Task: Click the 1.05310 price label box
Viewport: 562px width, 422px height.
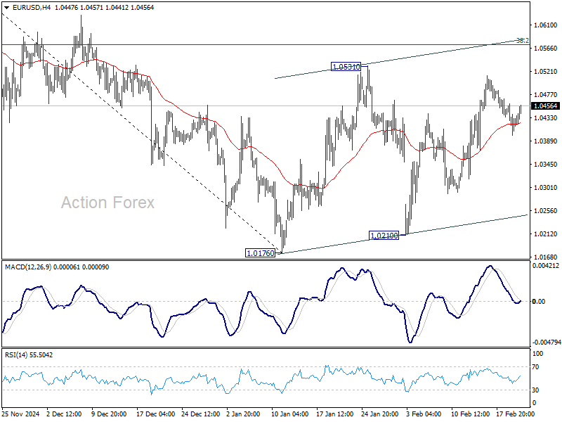Action: coord(346,67)
